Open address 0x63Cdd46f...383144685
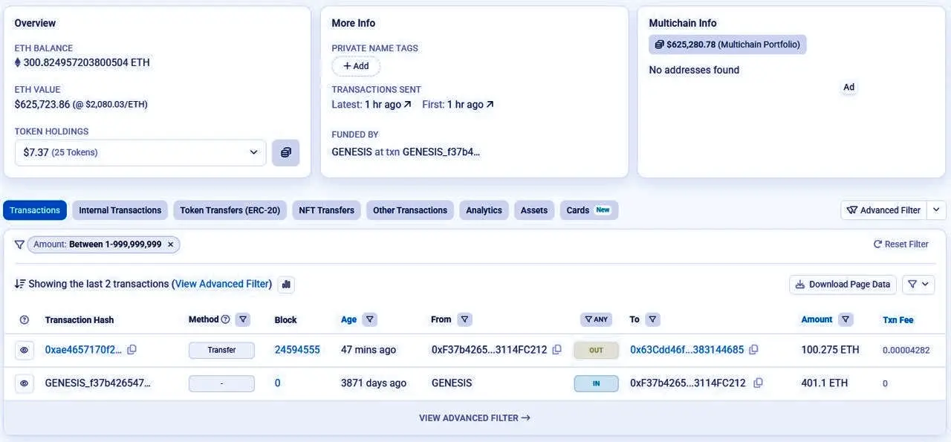This screenshot has width=951, height=442. click(687, 350)
